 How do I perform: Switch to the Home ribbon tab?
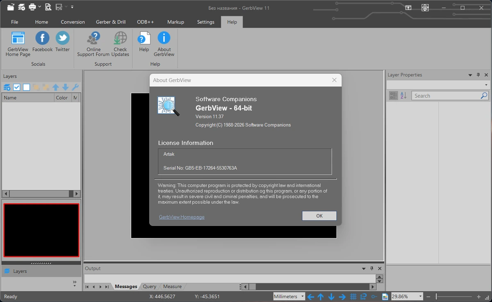point(41,22)
